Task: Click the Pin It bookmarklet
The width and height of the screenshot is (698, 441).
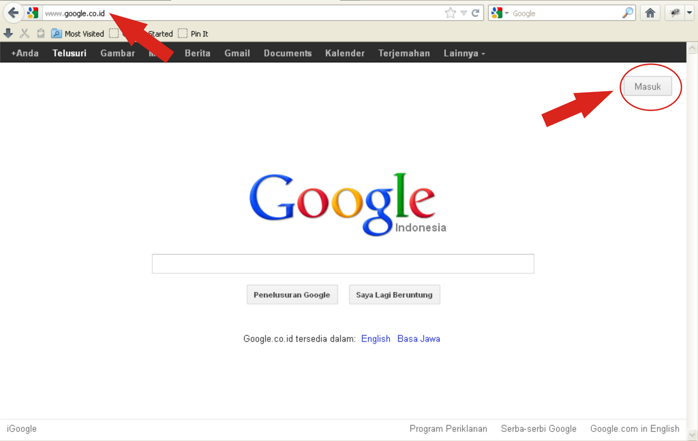Action: point(193,34)
